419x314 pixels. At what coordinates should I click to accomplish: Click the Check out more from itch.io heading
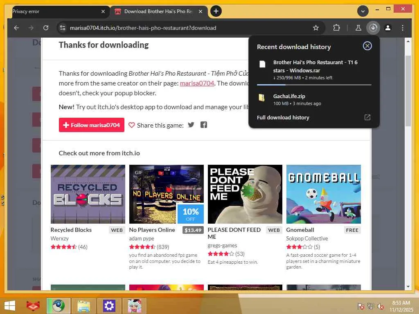pos(99,153)
